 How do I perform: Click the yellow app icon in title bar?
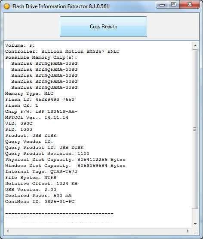pos(7,6)
